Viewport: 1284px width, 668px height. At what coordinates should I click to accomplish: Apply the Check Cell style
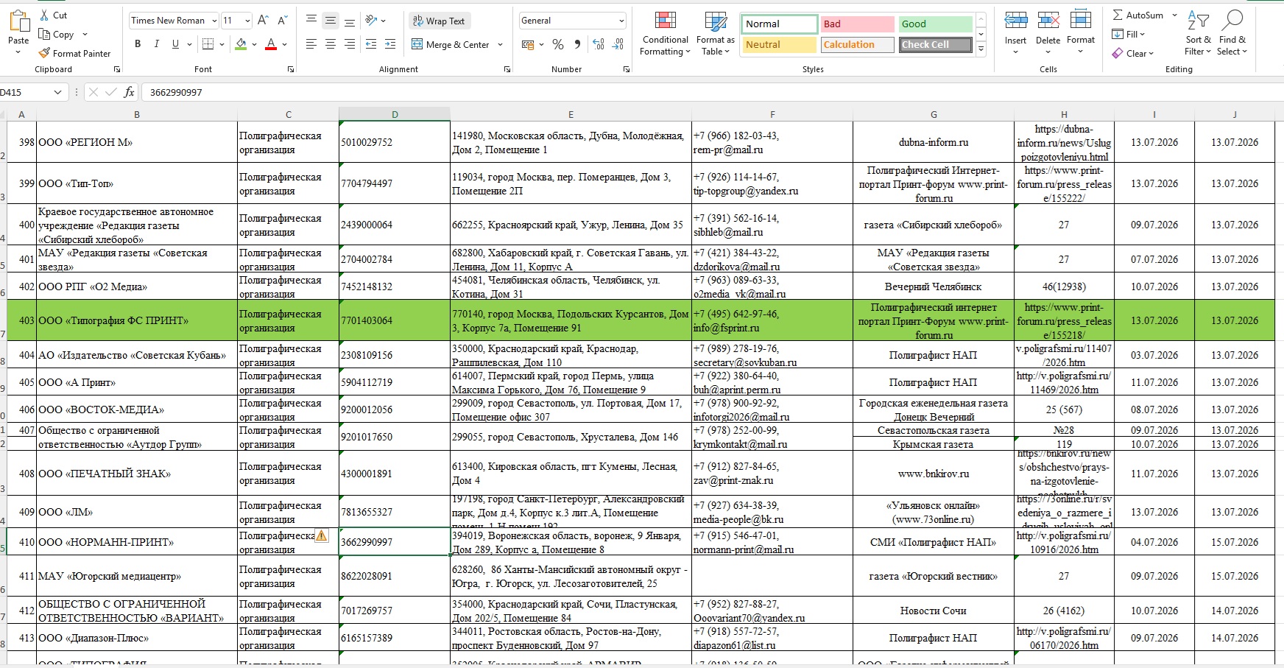[x=935, y=45]
